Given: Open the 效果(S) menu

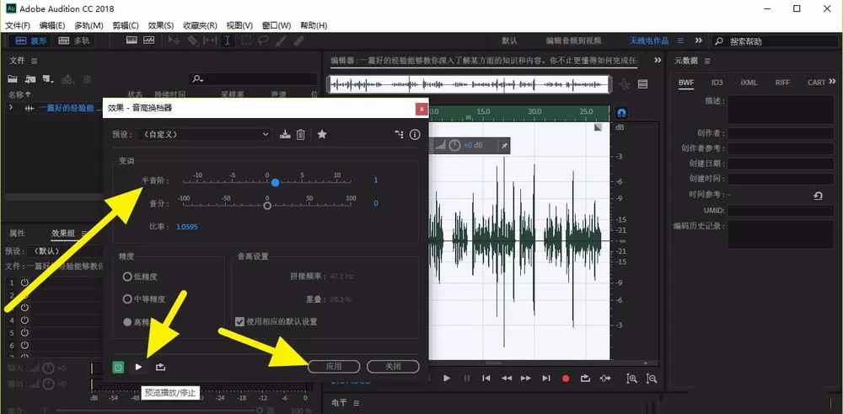Looking at the screenshot, I should click(x=161, y=25).
